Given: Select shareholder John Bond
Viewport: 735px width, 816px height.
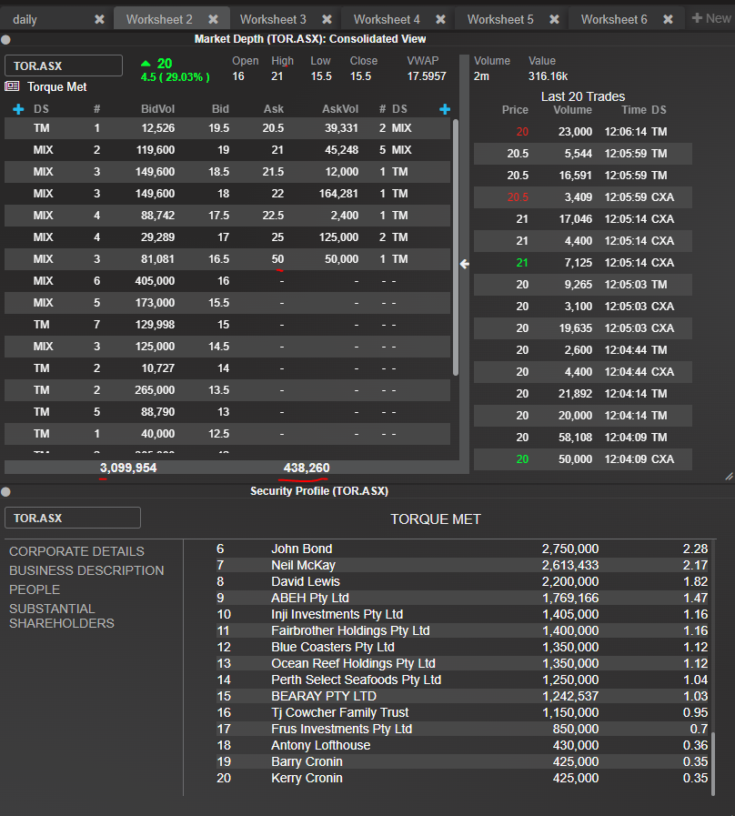Looking at the screenshot, I should coord(462,549).
